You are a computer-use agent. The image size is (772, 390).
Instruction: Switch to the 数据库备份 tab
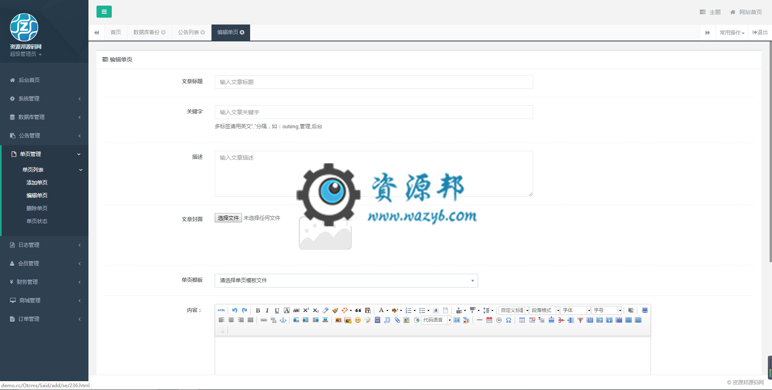click(x=146, y=32)
